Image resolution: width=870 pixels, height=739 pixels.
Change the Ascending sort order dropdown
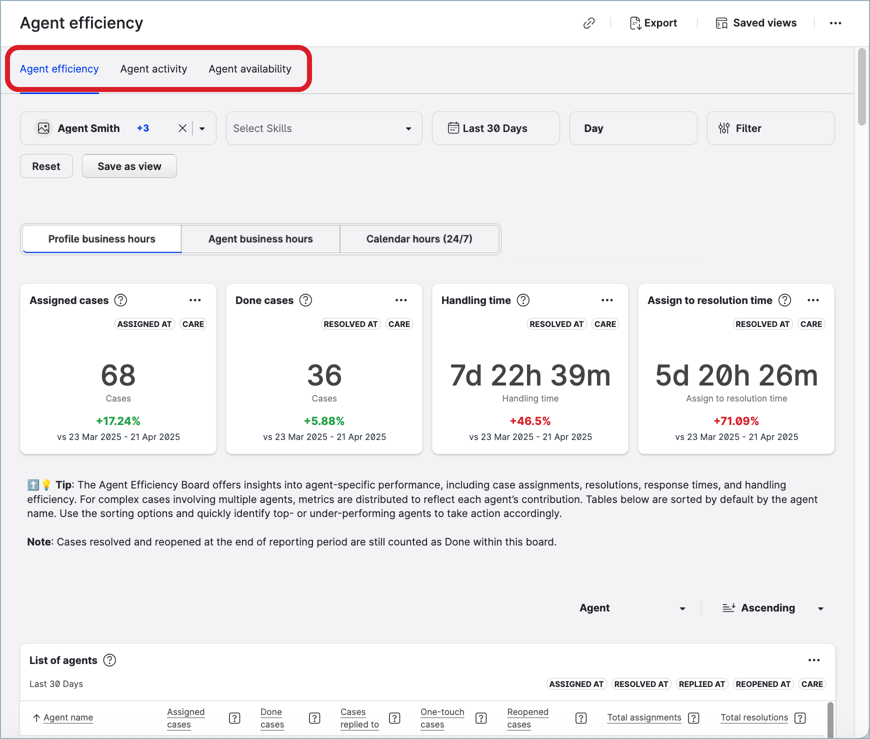click(772, 608)
